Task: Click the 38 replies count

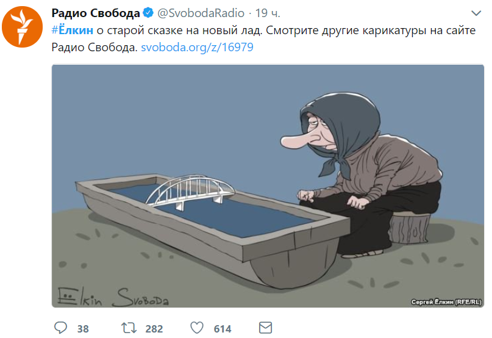Action: click(x=83, y=329)
